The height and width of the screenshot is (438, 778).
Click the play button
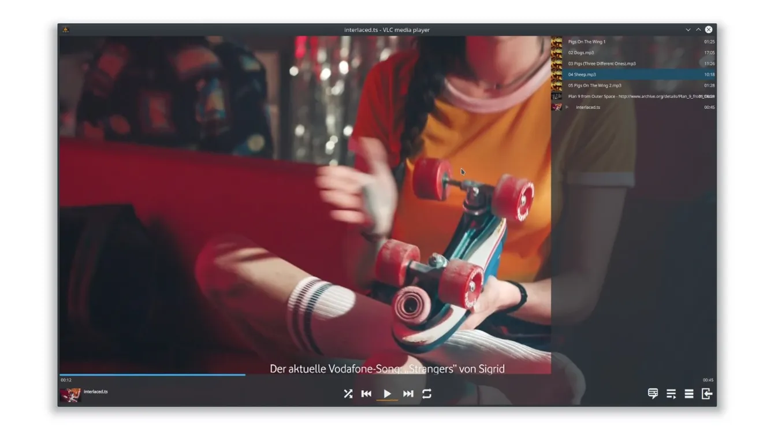click(387, 394)
